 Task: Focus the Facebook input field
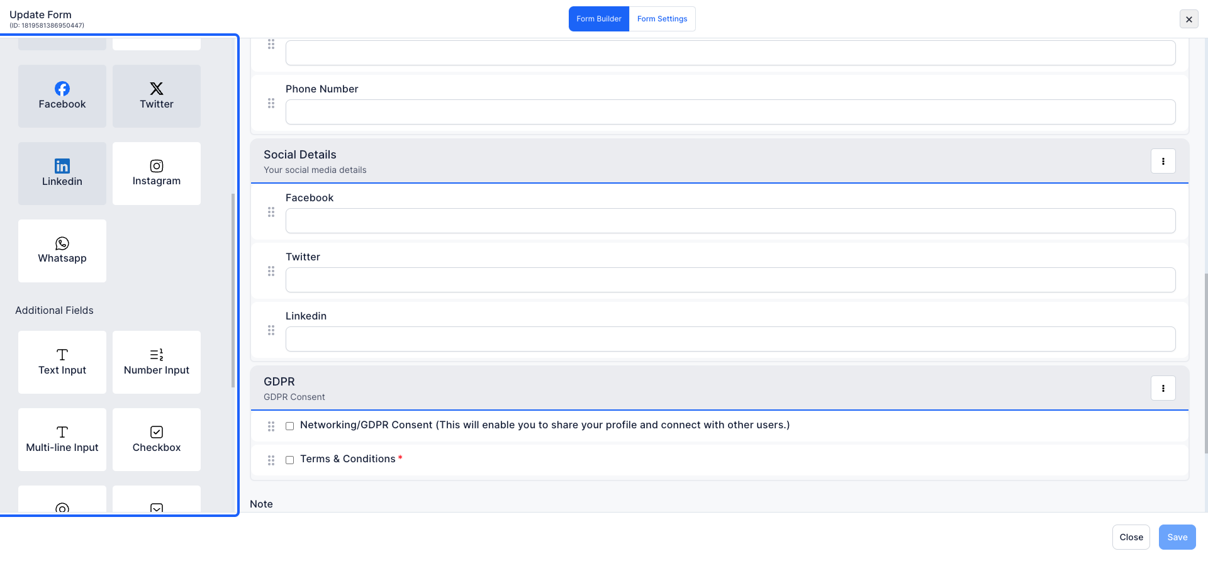[x=730, y=221]
